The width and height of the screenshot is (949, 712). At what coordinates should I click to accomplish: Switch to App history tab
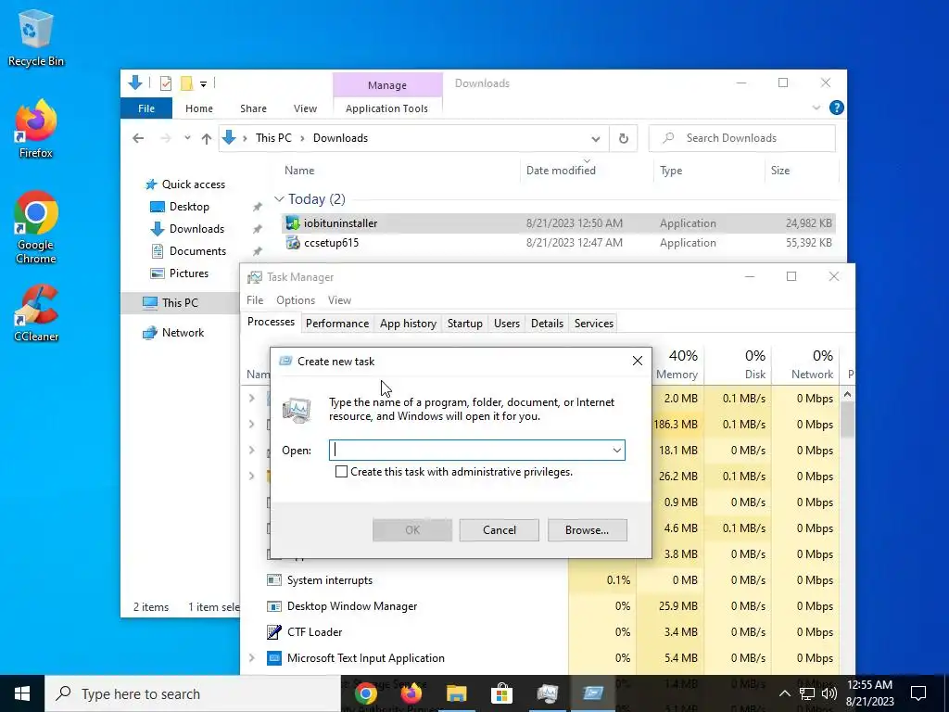pos(408,324)
